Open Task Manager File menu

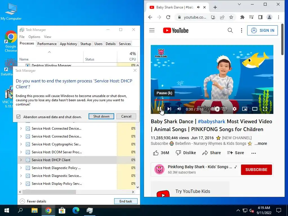click(x=22, y=37)
